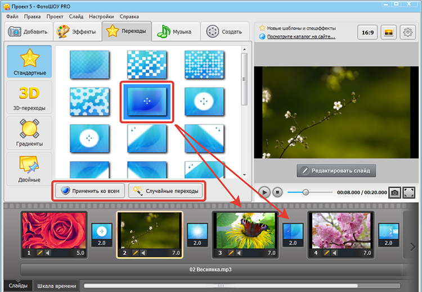Click the transitions list scroll down arrow
Viewport: 422px width, 292px height.
(x=244, y=175)
